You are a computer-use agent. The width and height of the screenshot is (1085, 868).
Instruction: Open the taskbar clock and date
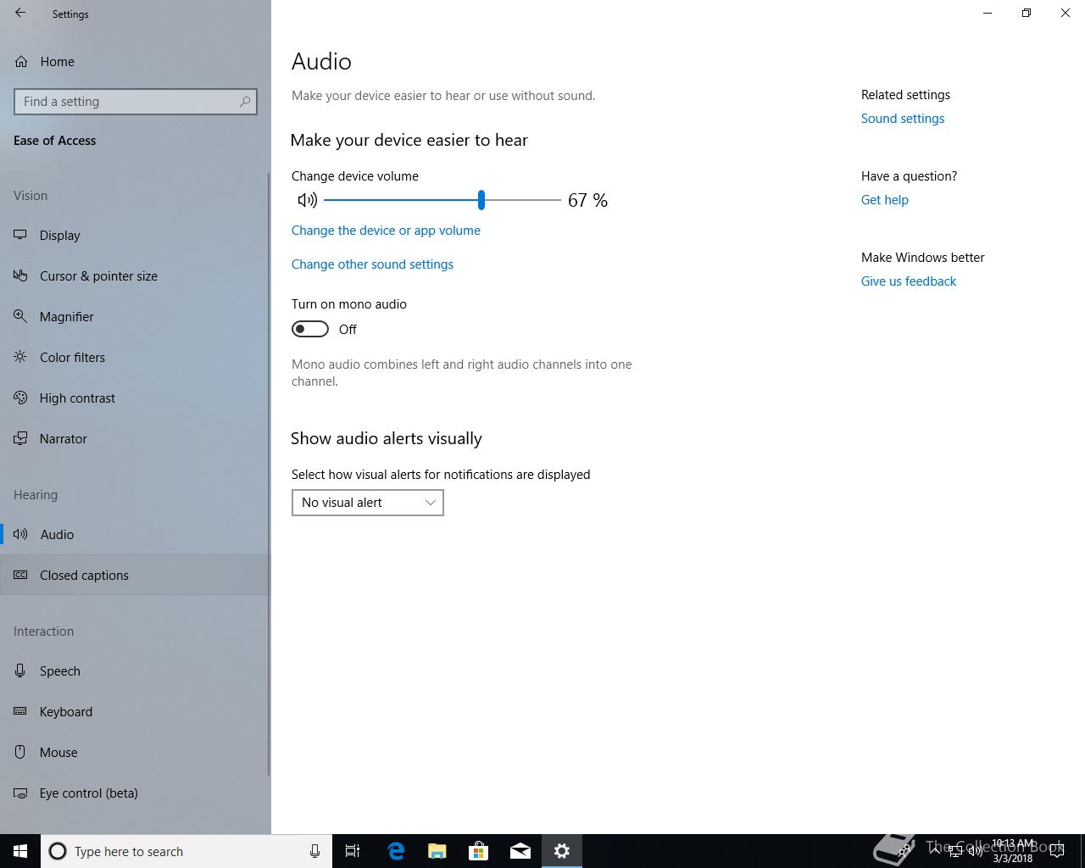[1013, 851]
